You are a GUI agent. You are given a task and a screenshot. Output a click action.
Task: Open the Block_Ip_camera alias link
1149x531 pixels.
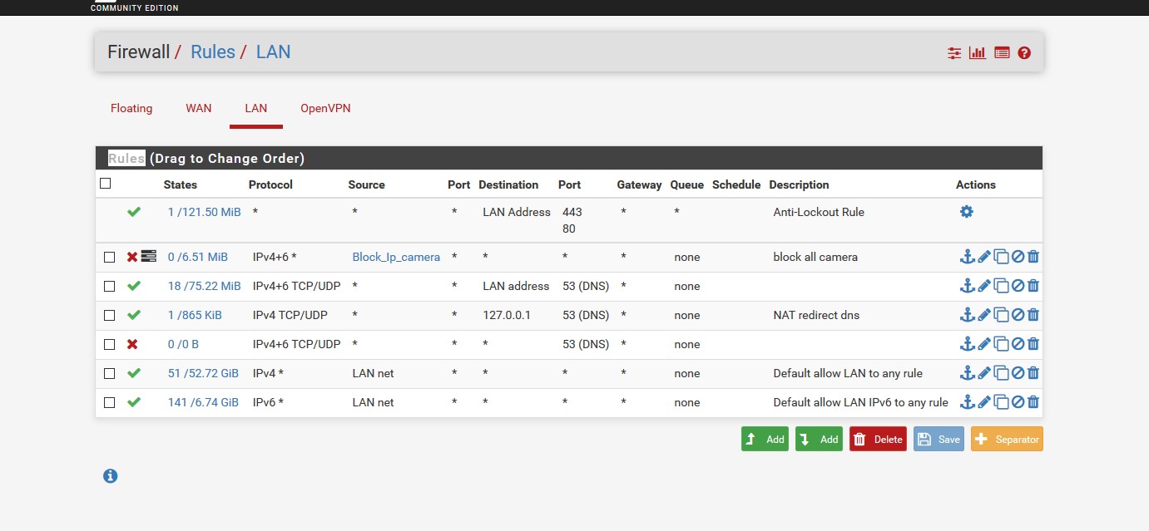(396, 257)
